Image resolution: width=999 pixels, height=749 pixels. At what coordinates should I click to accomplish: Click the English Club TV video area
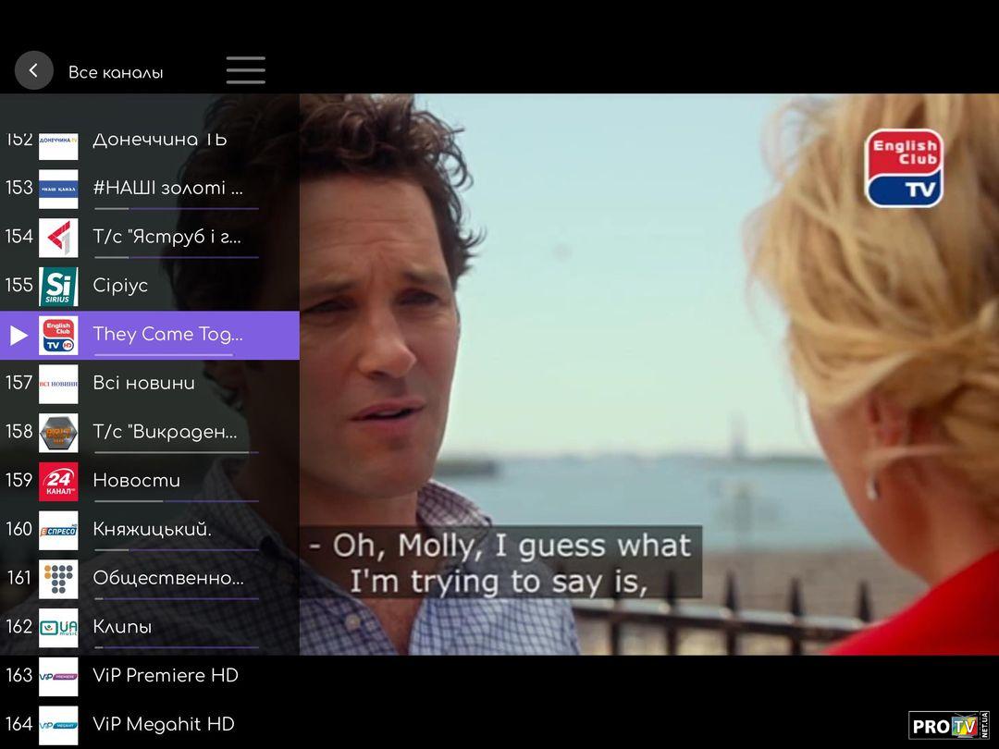(647, 370)
